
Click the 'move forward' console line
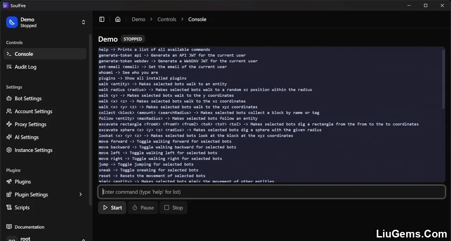(x=165, y=141)
